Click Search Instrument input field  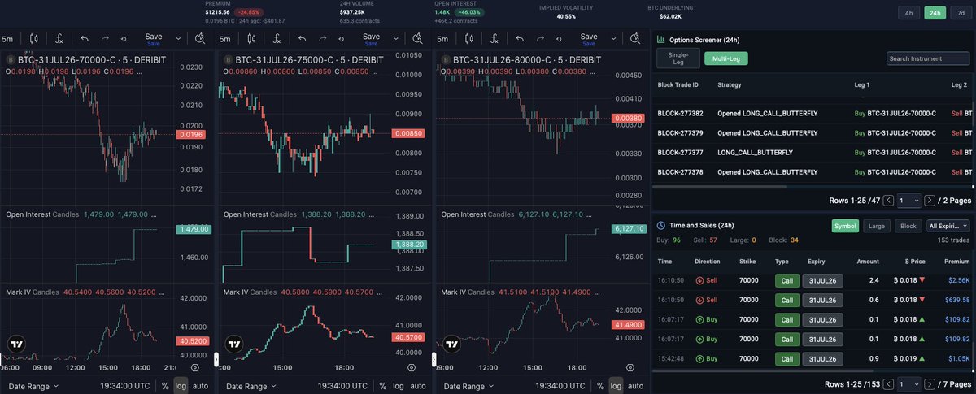(928, 58)
